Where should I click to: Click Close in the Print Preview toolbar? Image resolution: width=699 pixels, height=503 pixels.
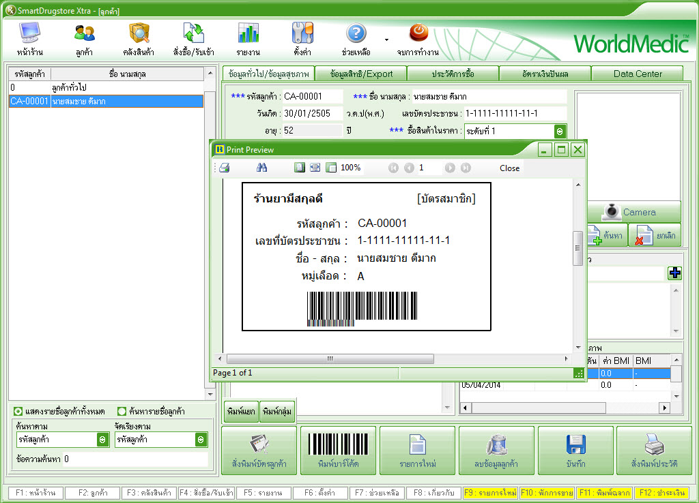point(509,168)
